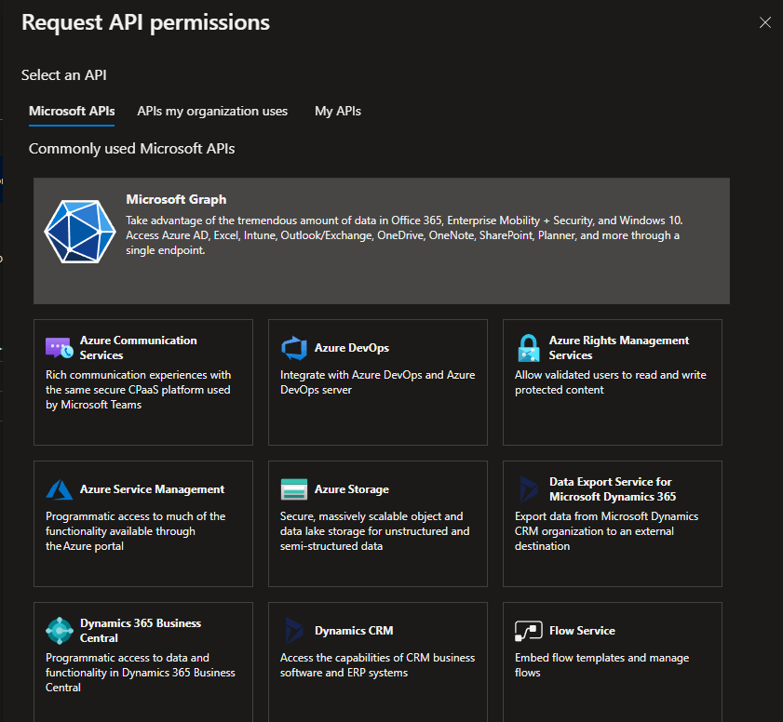Click the Flow Service icon

(529, 631)
